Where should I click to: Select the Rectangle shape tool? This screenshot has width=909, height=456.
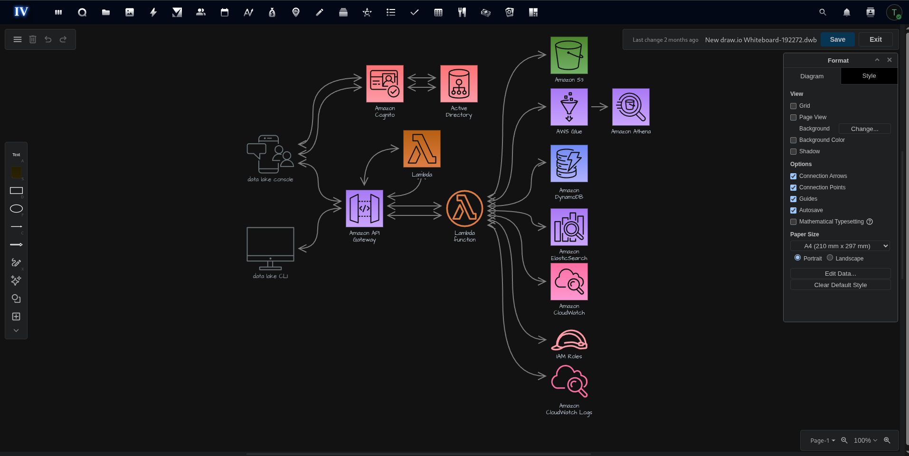16,191
